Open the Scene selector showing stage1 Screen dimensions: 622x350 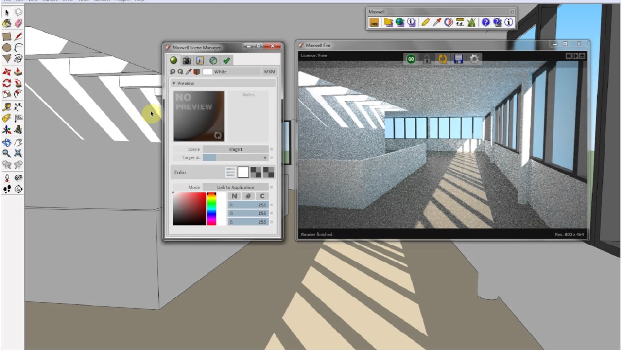[x=235, y=149]
